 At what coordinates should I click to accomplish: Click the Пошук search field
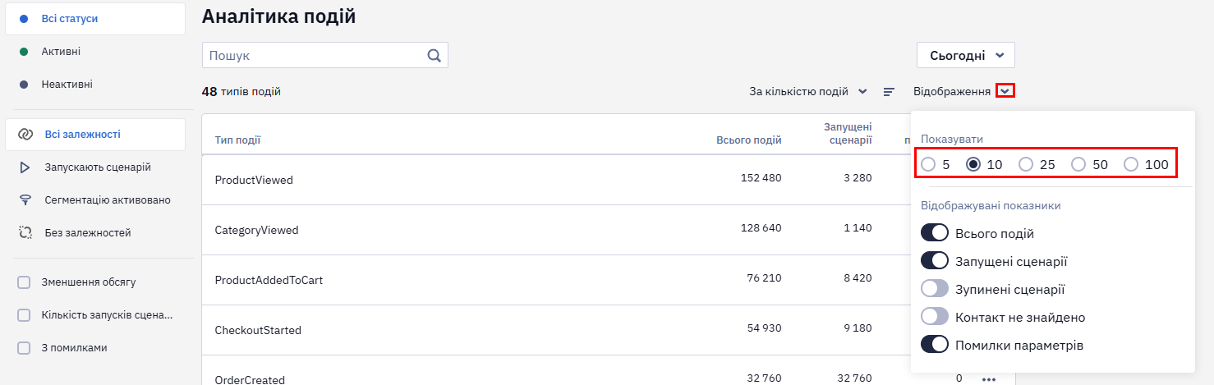(x=325, y=56)
